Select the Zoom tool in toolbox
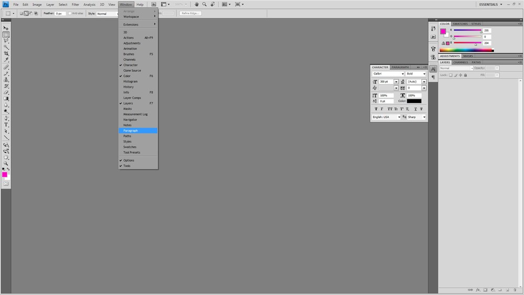 pos(6,163)
